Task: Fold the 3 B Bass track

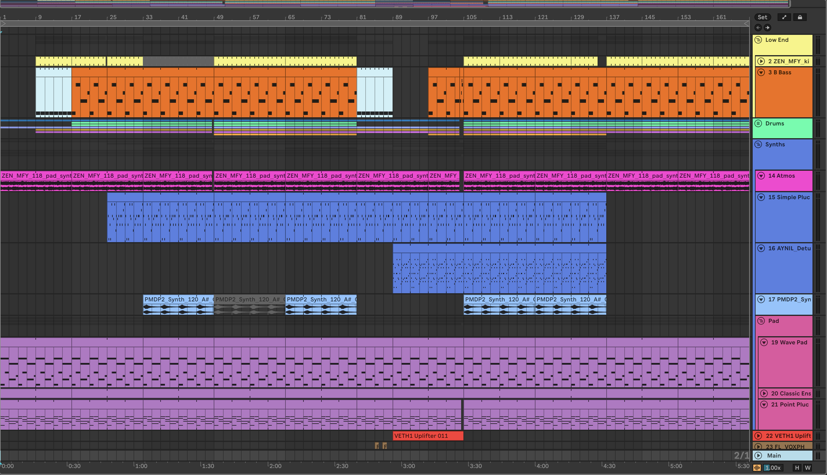Action: click(761, 72)
